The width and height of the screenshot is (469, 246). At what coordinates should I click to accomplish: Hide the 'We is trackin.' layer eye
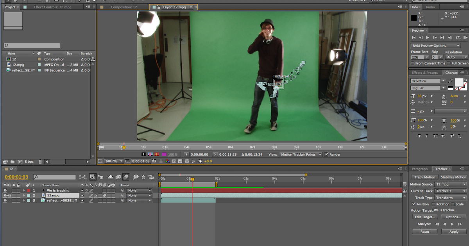pos(5,191)
